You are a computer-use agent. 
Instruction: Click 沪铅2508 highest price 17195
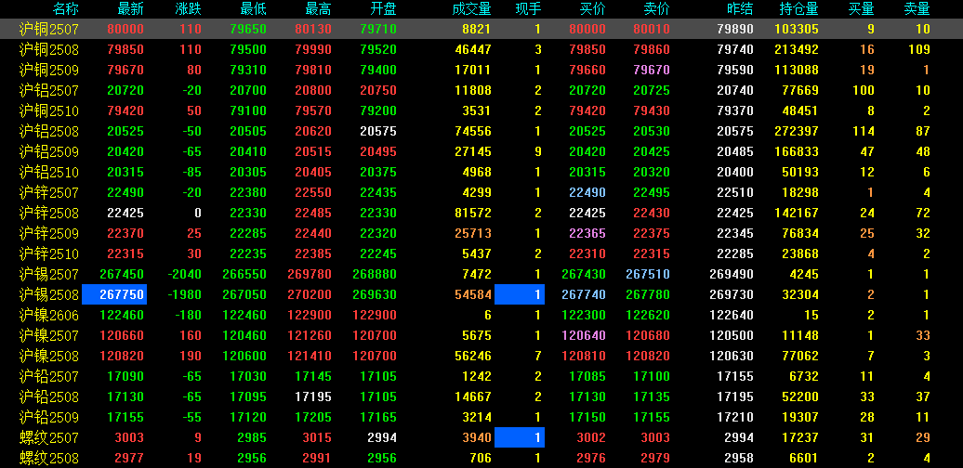(x=313, y=396)
